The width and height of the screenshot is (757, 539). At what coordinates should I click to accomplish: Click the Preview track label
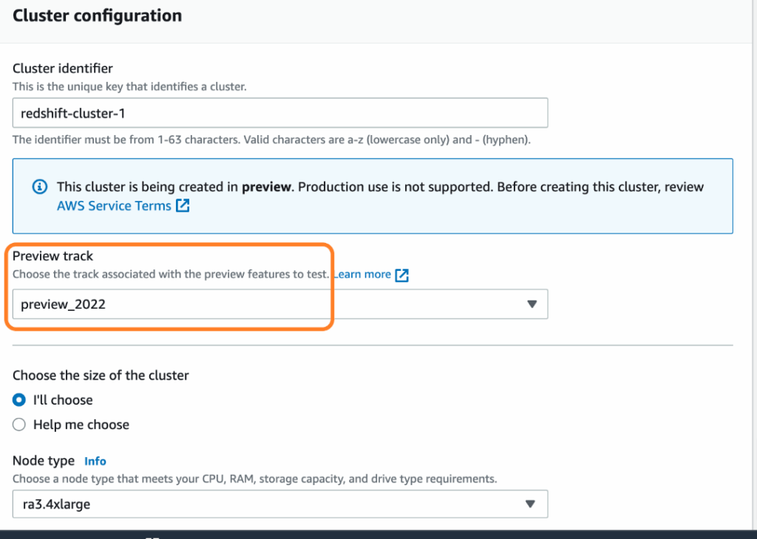(x=52, y=256)
